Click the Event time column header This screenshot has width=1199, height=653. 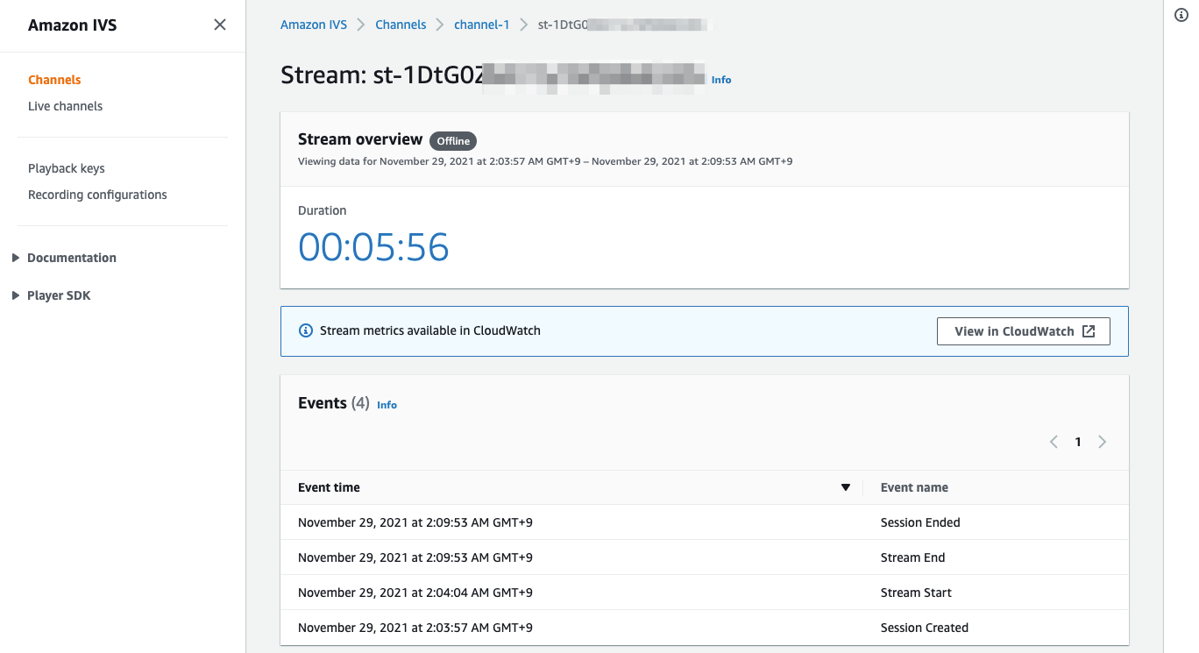coord(329,487)
